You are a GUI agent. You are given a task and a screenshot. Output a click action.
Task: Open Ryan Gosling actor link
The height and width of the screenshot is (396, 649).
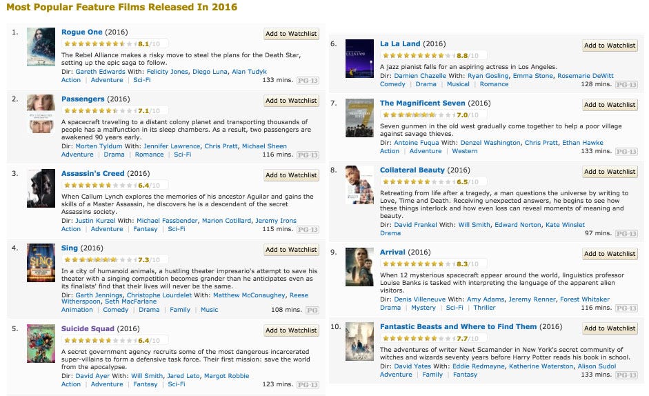coord(488,76)
